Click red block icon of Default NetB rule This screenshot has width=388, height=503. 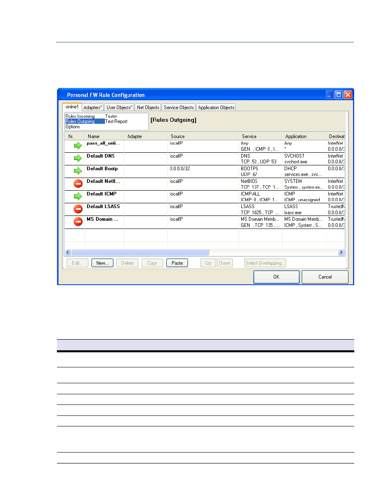[x=78, y=184]
